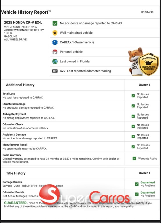The image size is (161, 223).
Task: Click the green no-accidents checkmark icon
Action: point(55,23)
